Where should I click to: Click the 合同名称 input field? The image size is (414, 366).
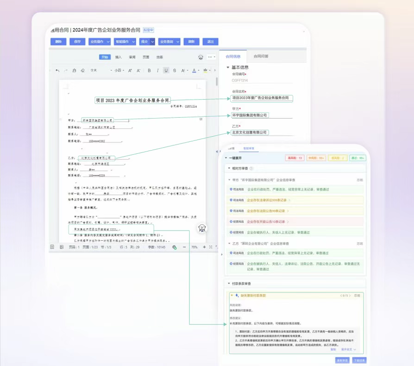(262, 98)
